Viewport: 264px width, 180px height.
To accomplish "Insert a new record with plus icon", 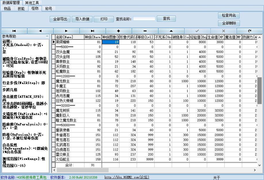I will 119,31.
